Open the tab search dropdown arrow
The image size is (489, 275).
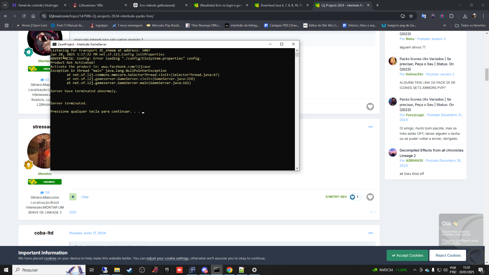click(5, 5)
